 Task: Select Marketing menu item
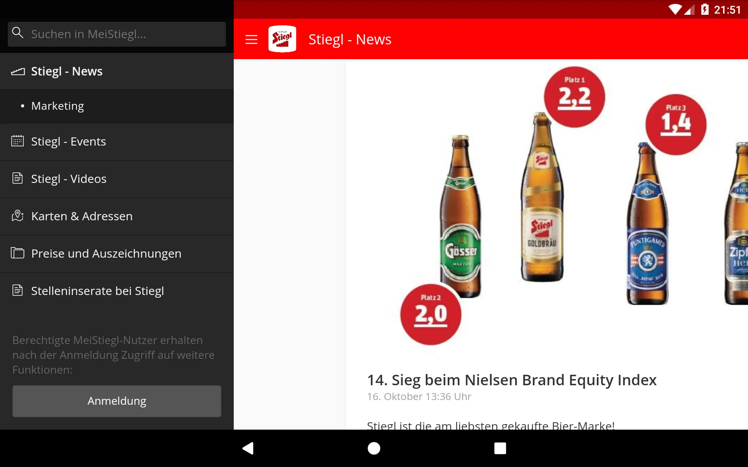click(x=58, y=106)
